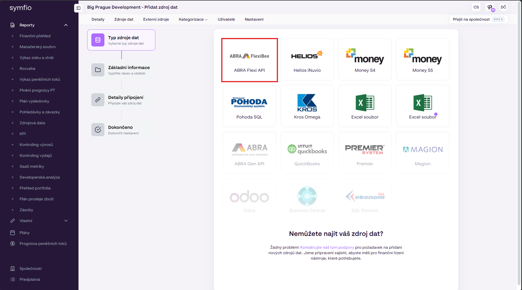Open the Detaily tab
Image resolution: width=522 pixels, height=290 pixels.
(98, 19)
